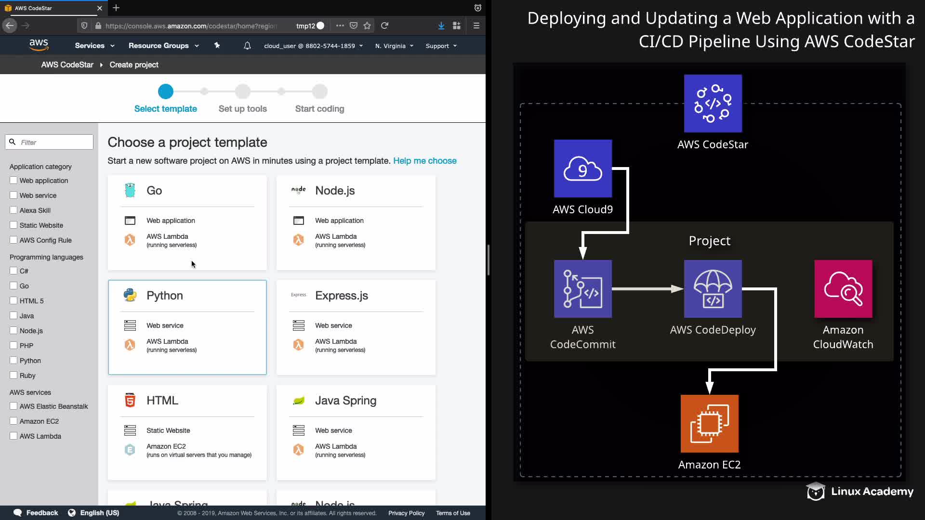Open the Feedback button in footer
925x520 pixels.
point(36,513)
